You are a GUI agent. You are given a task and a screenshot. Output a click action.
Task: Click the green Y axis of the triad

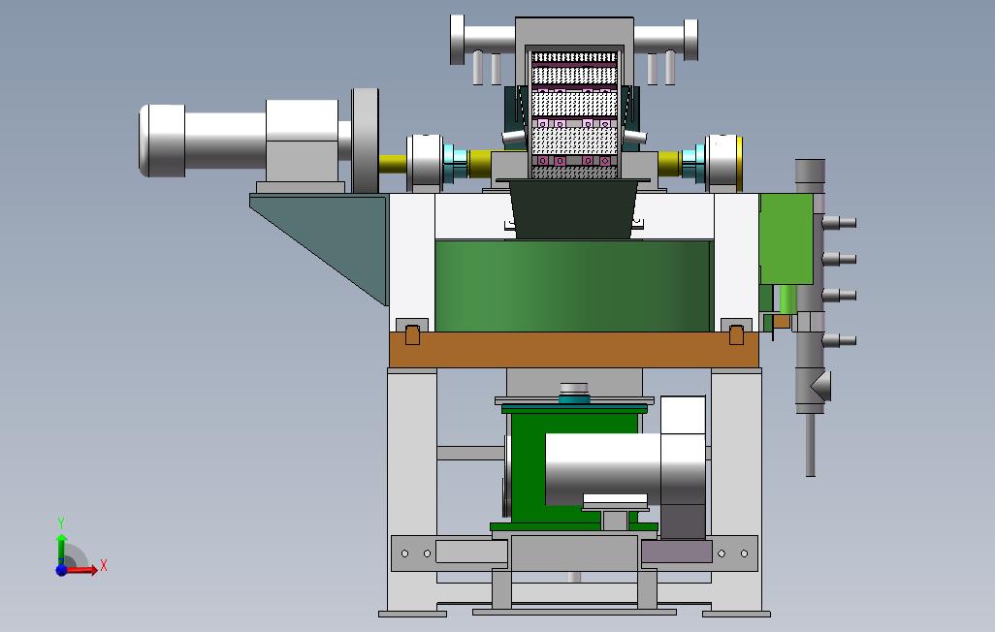pos(61,549)
